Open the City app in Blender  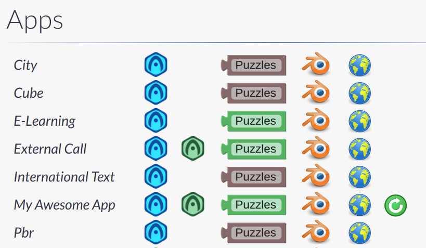point(316,64)
